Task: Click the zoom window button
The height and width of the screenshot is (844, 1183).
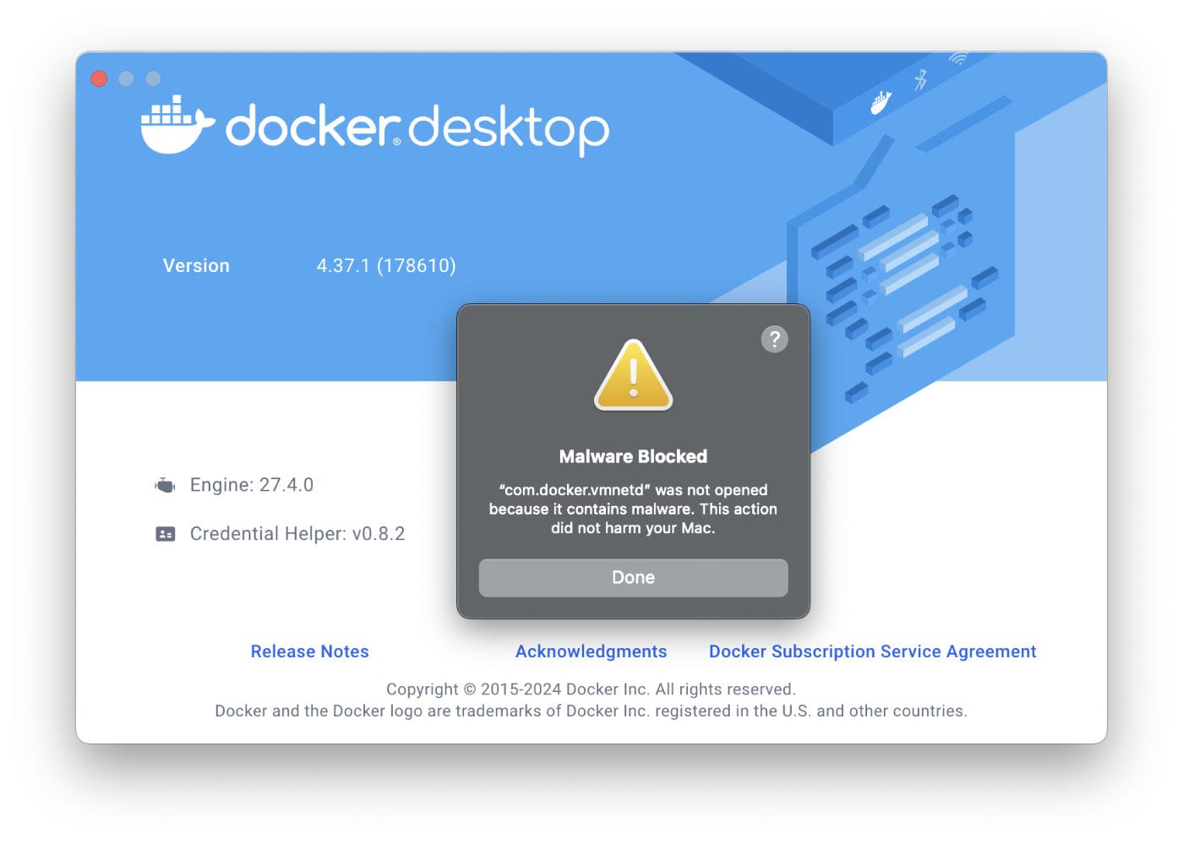Action: tap(153, 79)
